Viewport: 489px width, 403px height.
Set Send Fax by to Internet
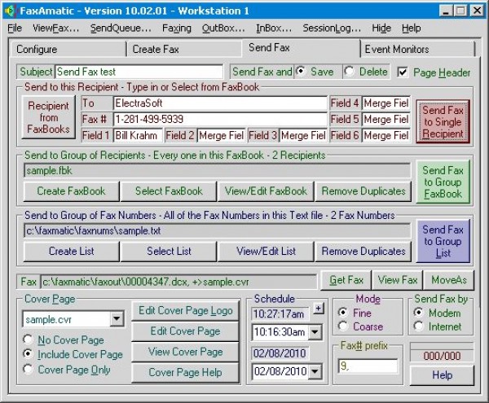[419, 326]
